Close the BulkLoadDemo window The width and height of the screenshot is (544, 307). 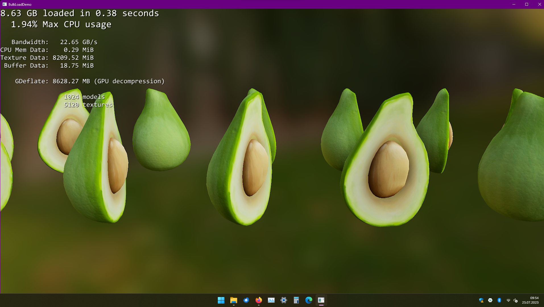(539, 4)
